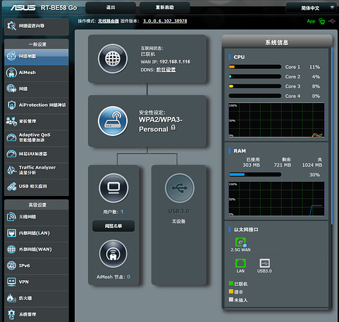The image size is (339, 322).
Task: Click the 退出 logout button
Action: point(110,8)
